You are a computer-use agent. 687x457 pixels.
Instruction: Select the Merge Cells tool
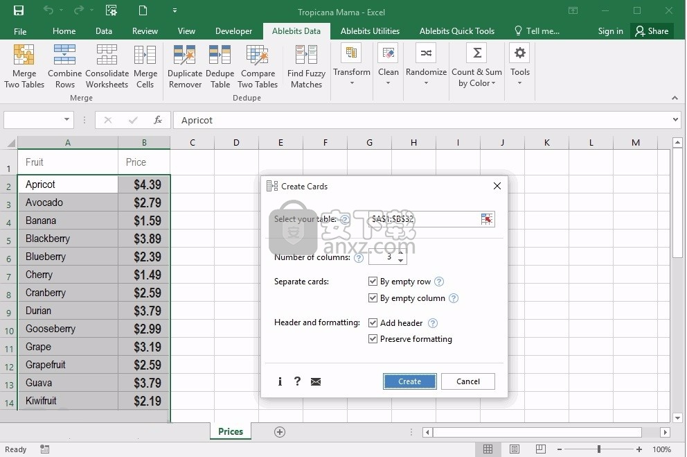(145, 66)
